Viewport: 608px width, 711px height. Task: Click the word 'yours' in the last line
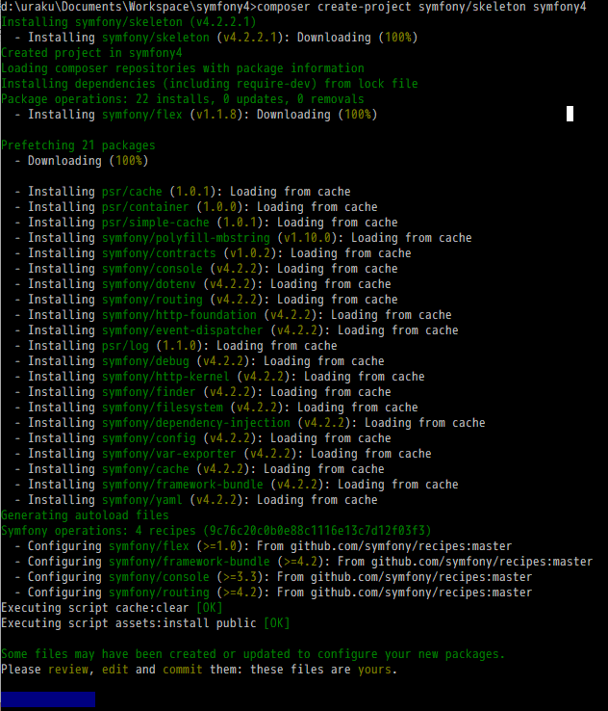tap(373, 670)
